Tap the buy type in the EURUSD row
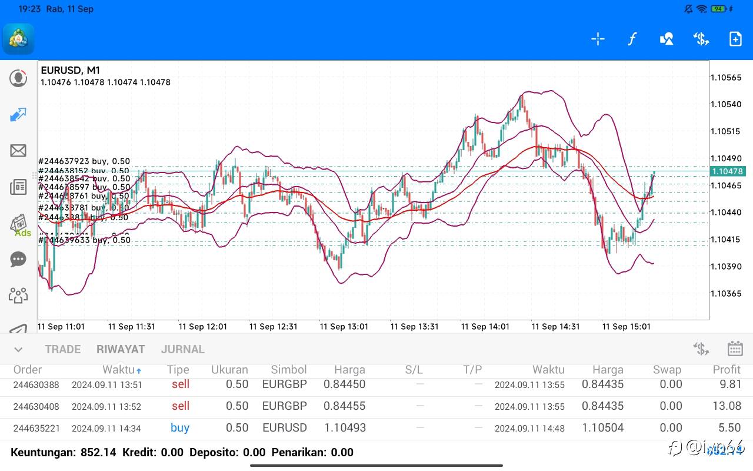Viewport: 753px width, 471px height. (180, 428)
